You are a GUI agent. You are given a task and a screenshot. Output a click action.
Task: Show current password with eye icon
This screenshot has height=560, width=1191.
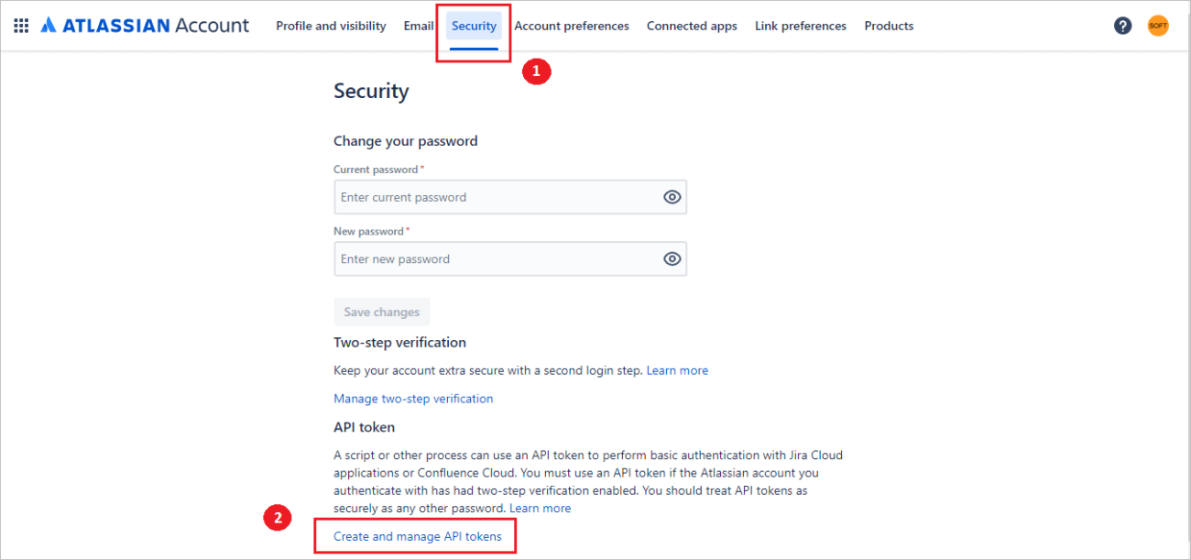(x=672, y=197)
